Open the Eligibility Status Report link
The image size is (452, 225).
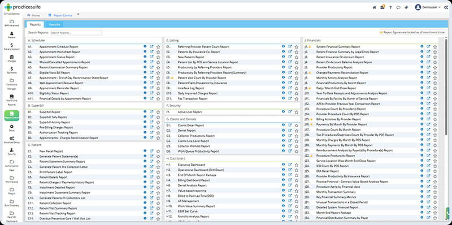54,93
